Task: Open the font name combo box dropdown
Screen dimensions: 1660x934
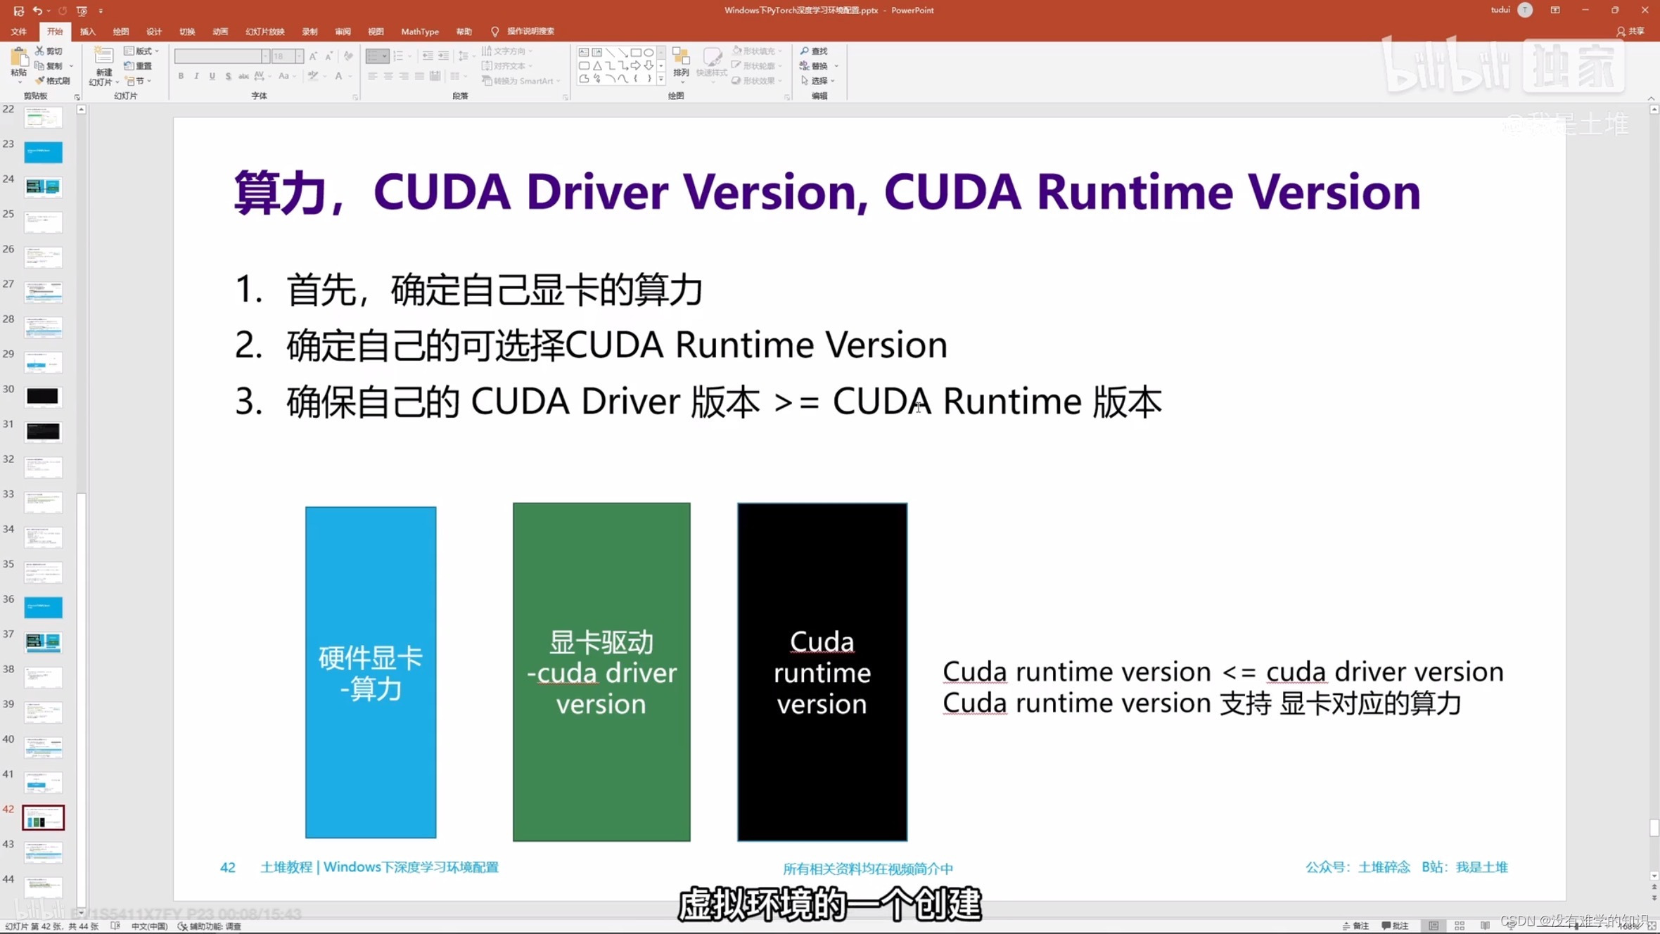Action: [265, 56]
